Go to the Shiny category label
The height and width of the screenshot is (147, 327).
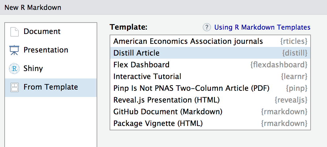(x=33, y=69)
